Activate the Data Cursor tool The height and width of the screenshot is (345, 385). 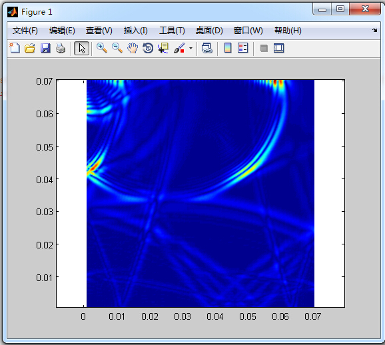click(x=163, y=48)
